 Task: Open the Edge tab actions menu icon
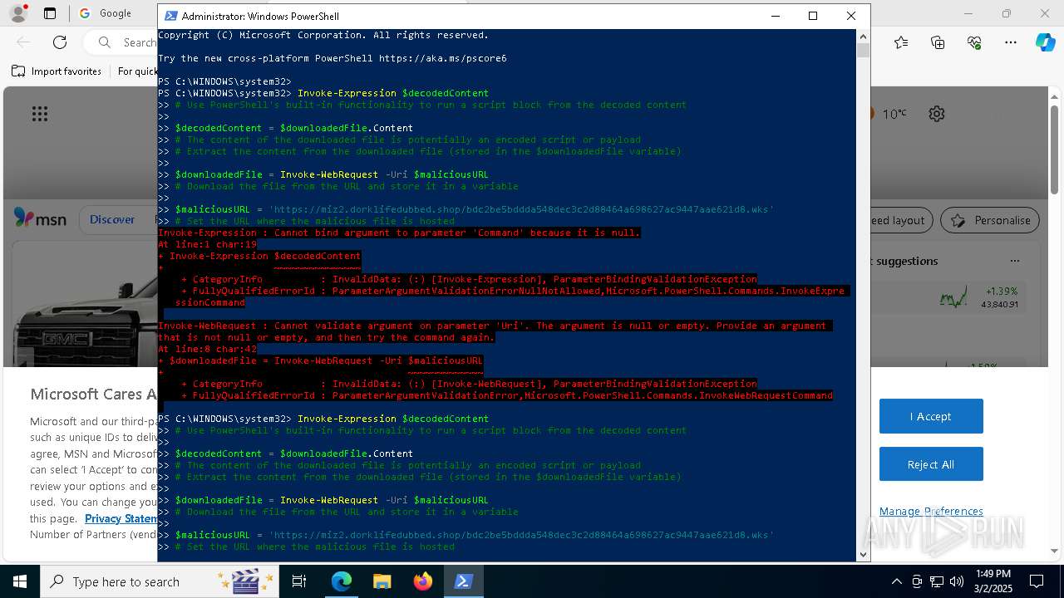(50, 13)
